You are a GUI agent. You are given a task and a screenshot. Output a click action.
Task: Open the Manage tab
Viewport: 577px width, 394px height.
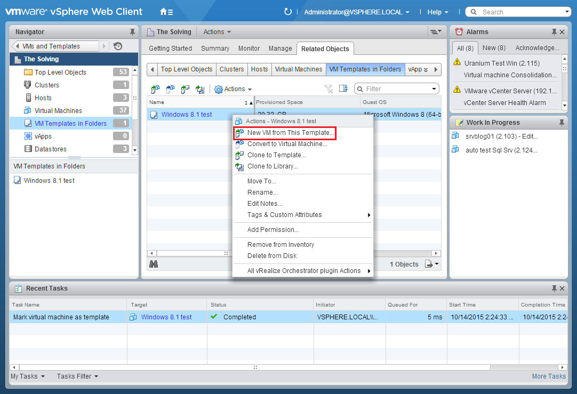[x=280, y=49]
